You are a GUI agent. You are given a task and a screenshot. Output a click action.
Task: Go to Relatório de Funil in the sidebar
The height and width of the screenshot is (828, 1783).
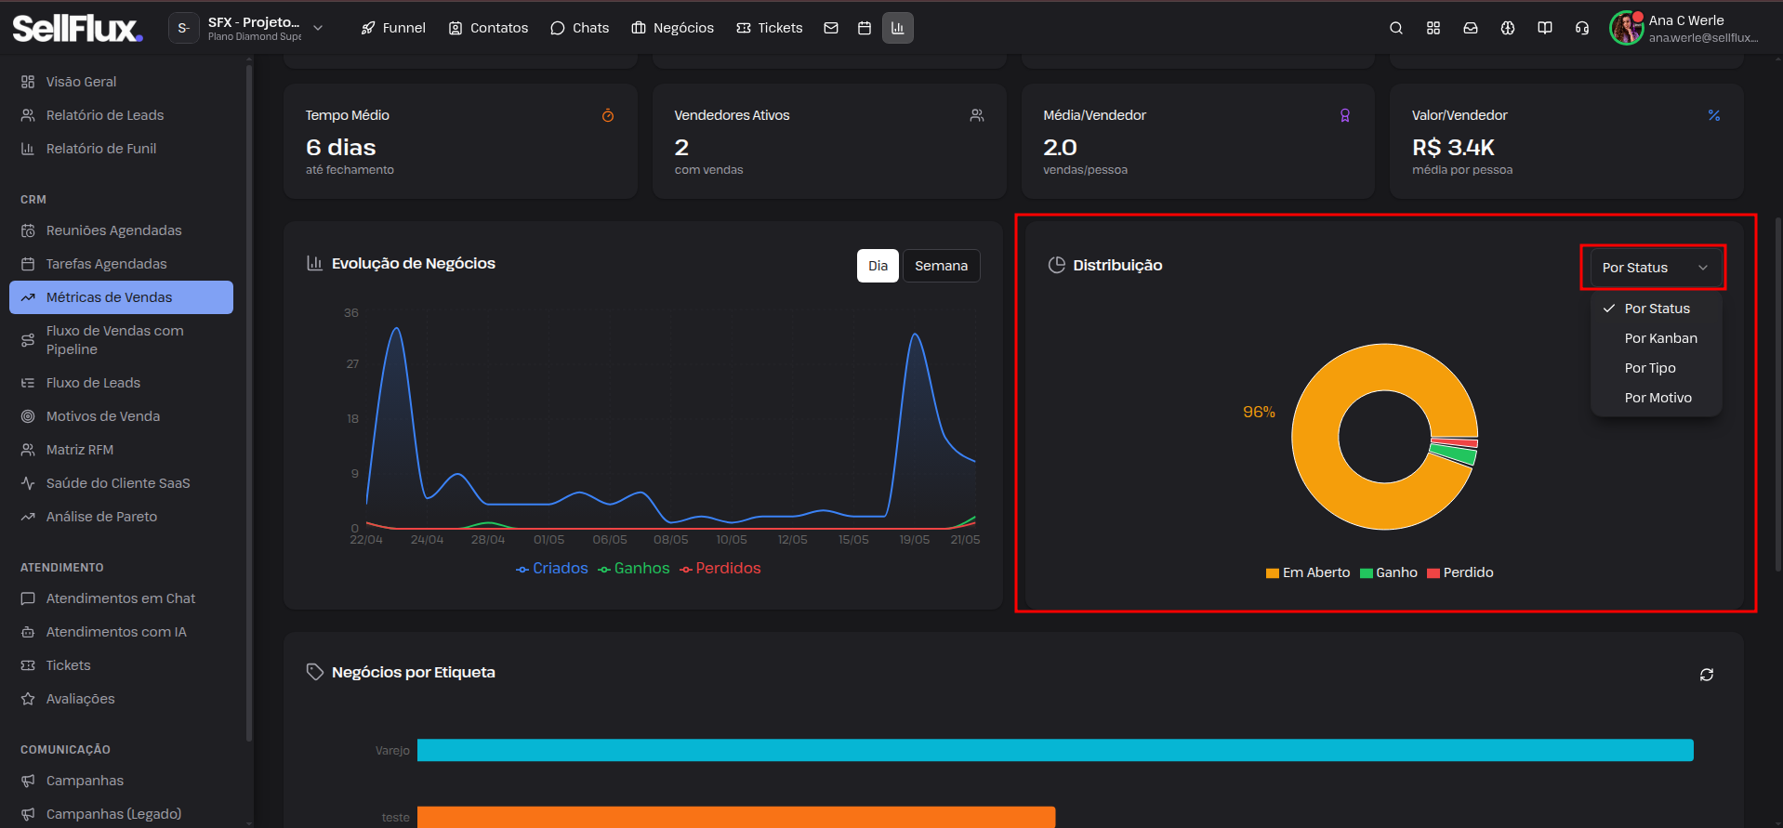(x=101, y=149)
